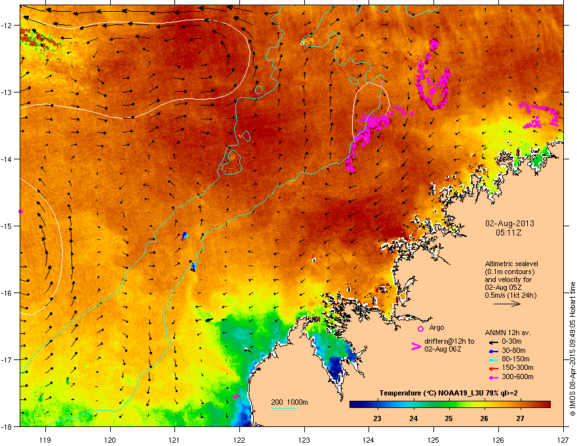Click the '150-300m' depth range label
Screen dimensions: 577x446
click(517, 367)
